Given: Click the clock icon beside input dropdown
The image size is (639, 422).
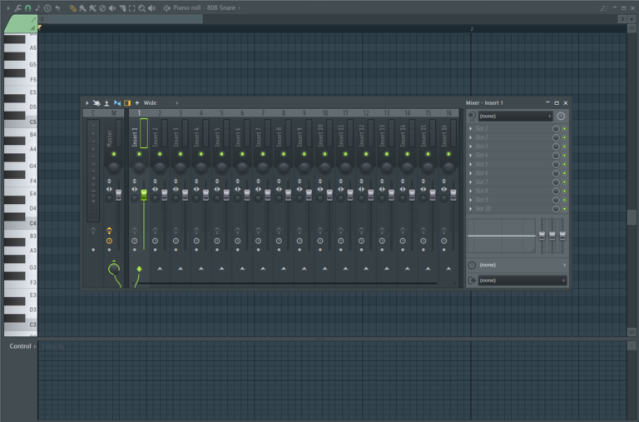Looking at the screenshot, I should point(561,117).
